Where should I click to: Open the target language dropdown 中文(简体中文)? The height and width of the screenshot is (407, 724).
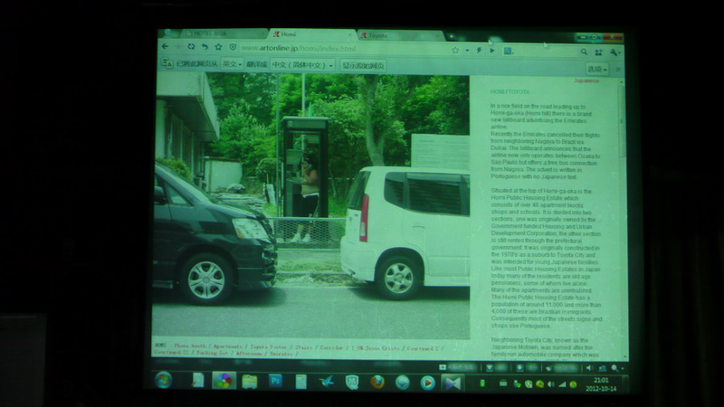tap(302, 65)
